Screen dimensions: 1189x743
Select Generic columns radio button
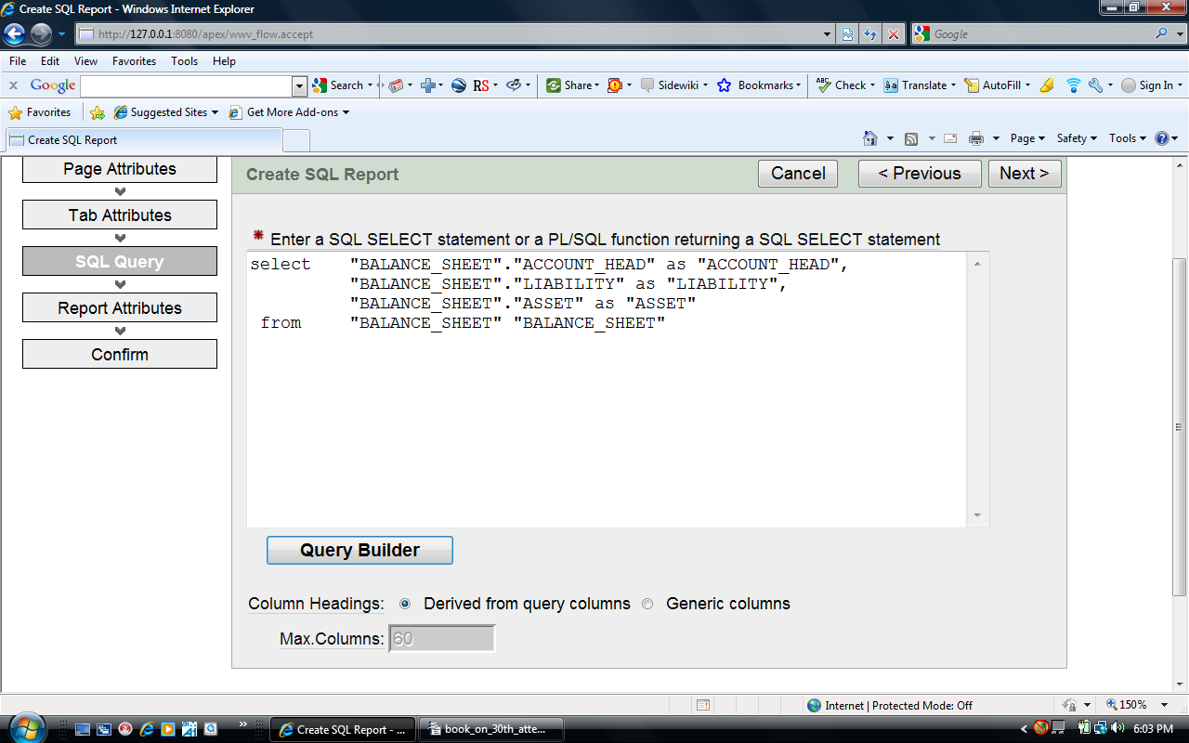pyautogui.click(x=647, y=604)
